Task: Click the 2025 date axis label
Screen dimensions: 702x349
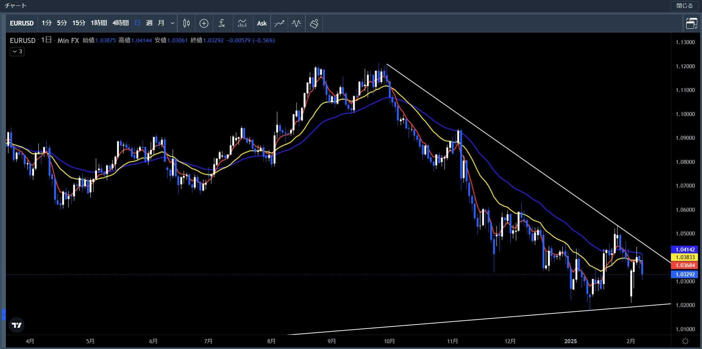Action: click(570, 341)
